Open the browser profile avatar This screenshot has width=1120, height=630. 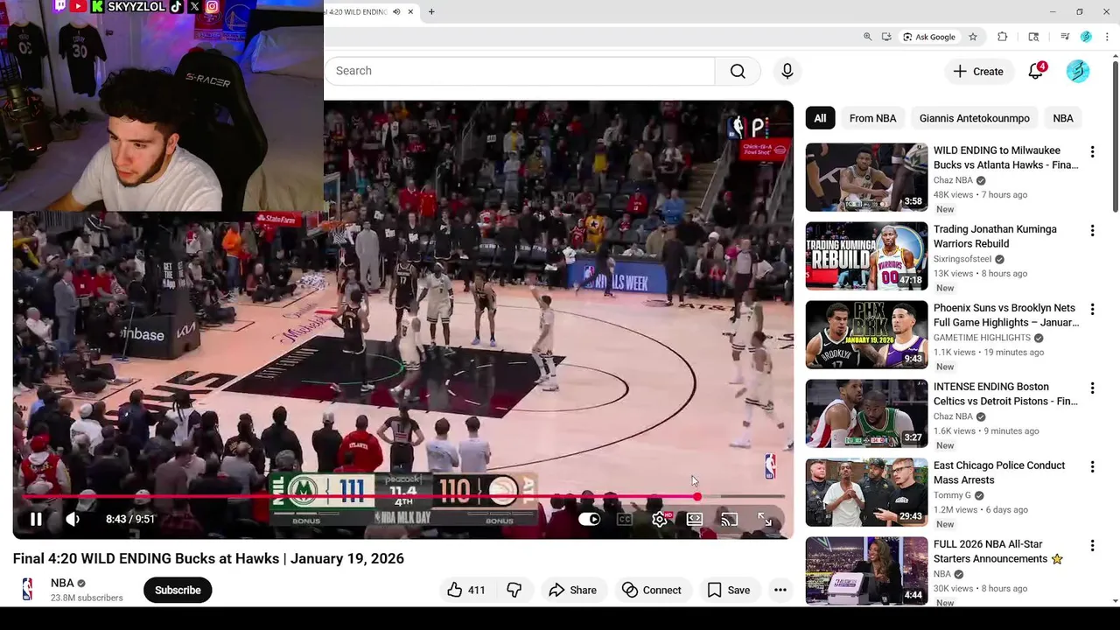tap(1086, 37)
